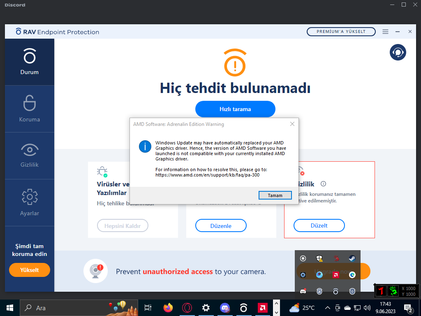Open the support chat headset icon
Image resolution: width=421 pixels, height=316 pixels.
tap(398, 52)
